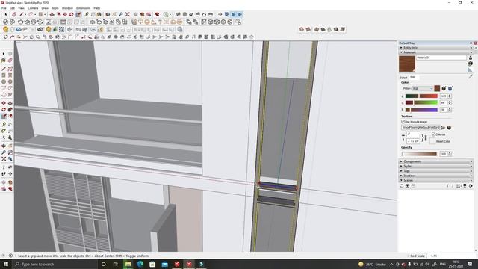Adjust the Green color slider
The height and width of the screenshot is (269, 478).
(421, 103)
